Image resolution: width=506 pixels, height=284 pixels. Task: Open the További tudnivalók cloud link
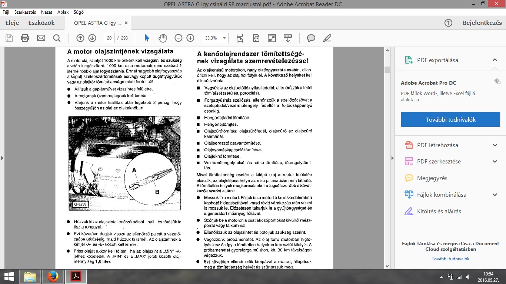coord(450,259)
